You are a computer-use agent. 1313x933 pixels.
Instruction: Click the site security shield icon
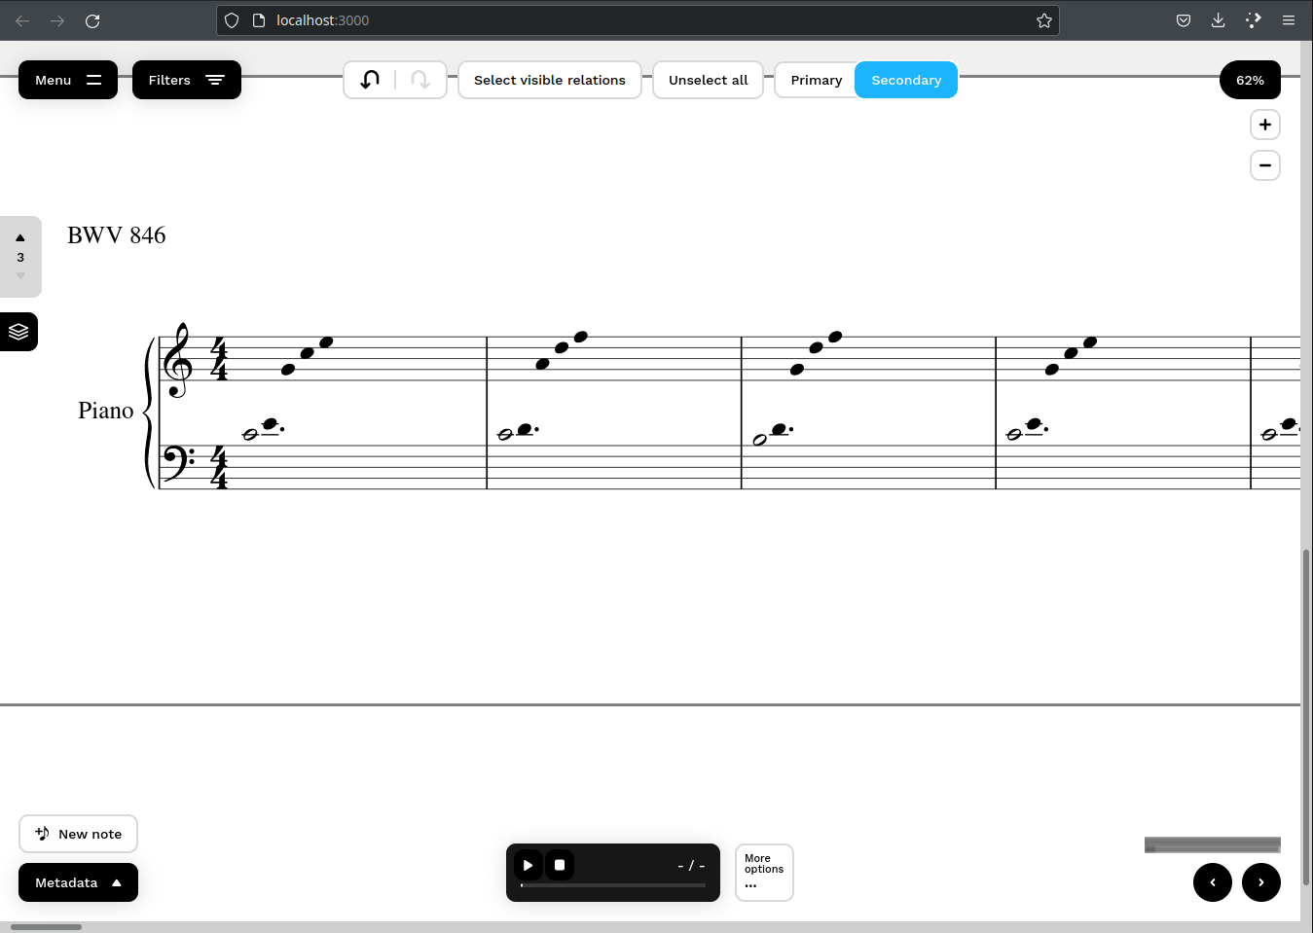pyautogui.click(x=232, y=20)
